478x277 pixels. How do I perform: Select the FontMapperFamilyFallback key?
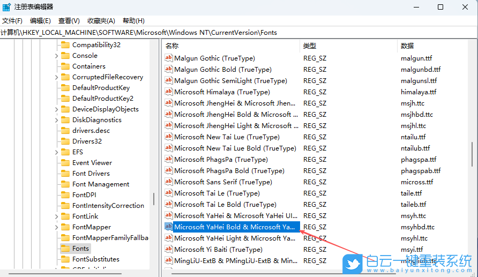pos(110,238)
